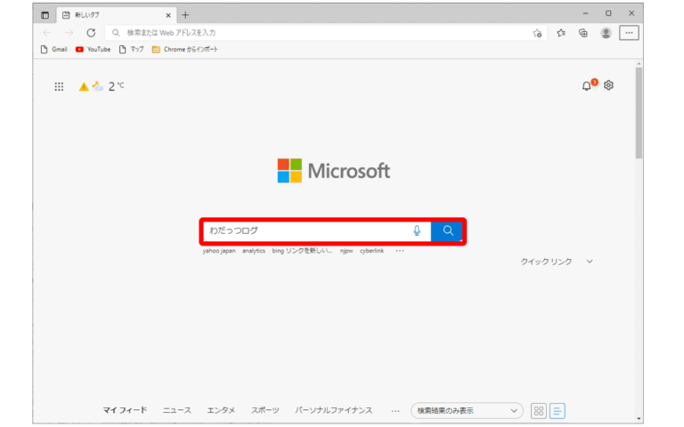
Task: Open the vertical tabs panel icon
Action: (45, 15)
